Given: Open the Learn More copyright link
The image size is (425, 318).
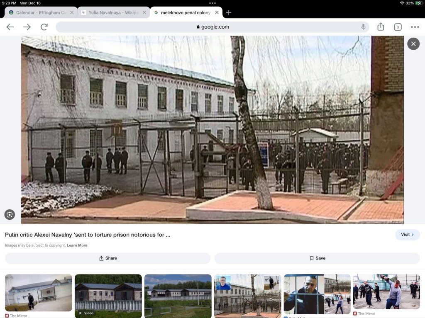Looking at the screenshot, I should (77, 245).
